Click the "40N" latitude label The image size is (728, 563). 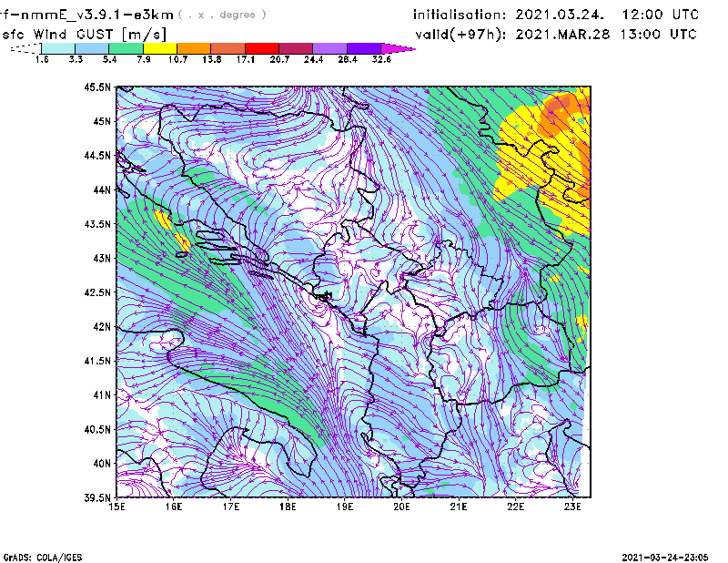pyautogui.click(x=102, y=464)
